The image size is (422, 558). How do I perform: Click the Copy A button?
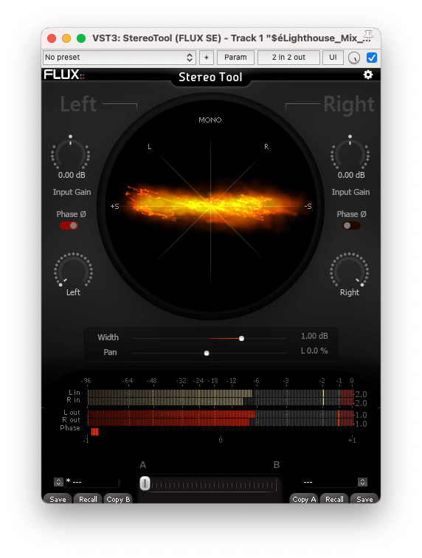pos(304,499)
